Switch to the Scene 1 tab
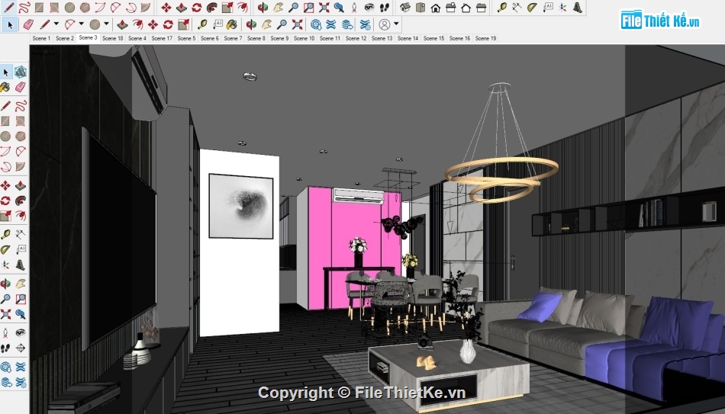This screenshot has width=725, height=414. tap(41, 38)
